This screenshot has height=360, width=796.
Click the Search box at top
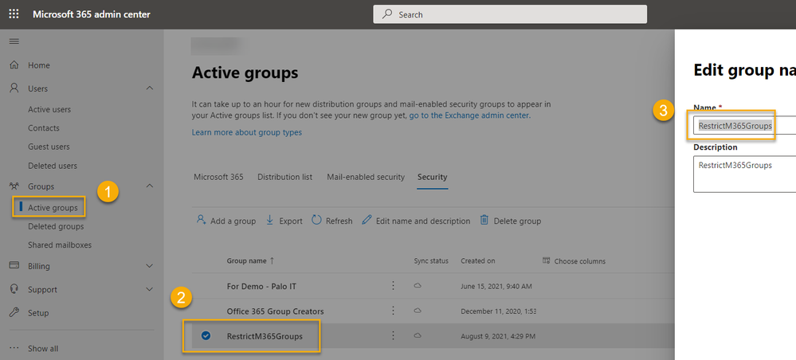tap(510, 14)
